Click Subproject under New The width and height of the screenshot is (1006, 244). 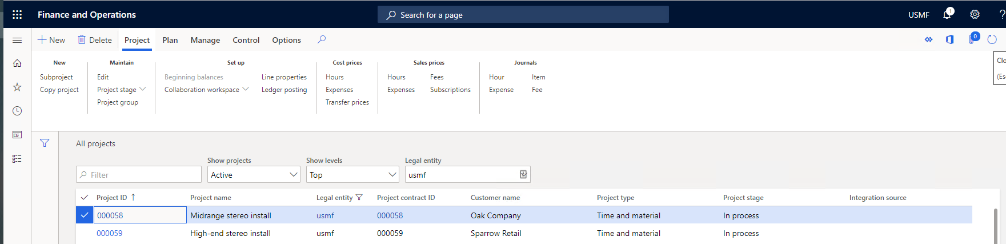(57, 77)
